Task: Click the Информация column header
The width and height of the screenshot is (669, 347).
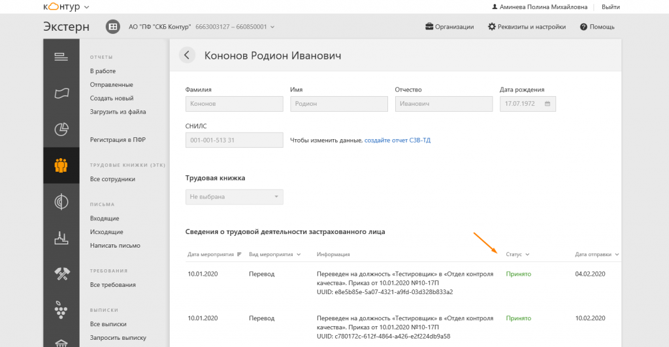Action: (333, 254)
